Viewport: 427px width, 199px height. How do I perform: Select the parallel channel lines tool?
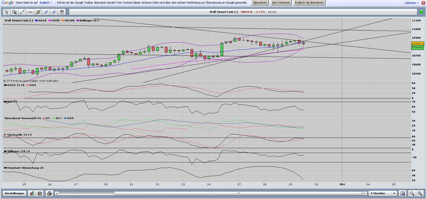tap(54, 12)
